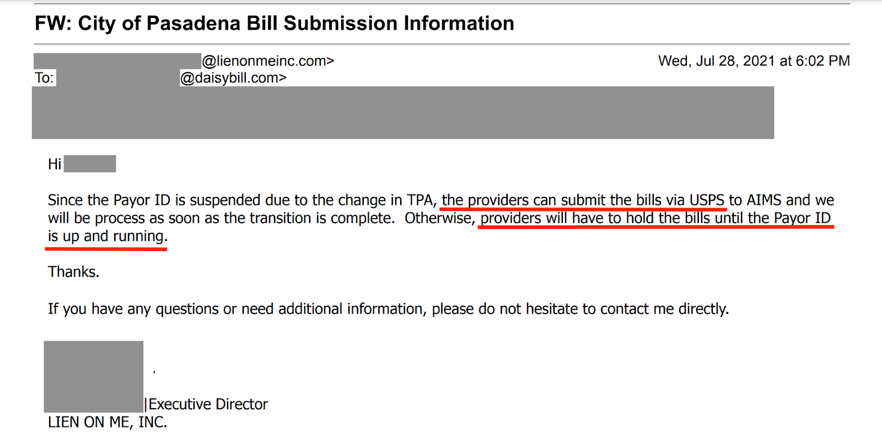The height and width of the screenshot is (433, 882).
Task: Click the redacted signature image block
Action: (x=94, y=376)
